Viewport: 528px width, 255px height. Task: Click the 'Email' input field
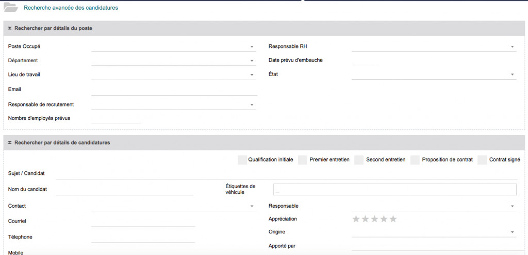click(174, 90)
